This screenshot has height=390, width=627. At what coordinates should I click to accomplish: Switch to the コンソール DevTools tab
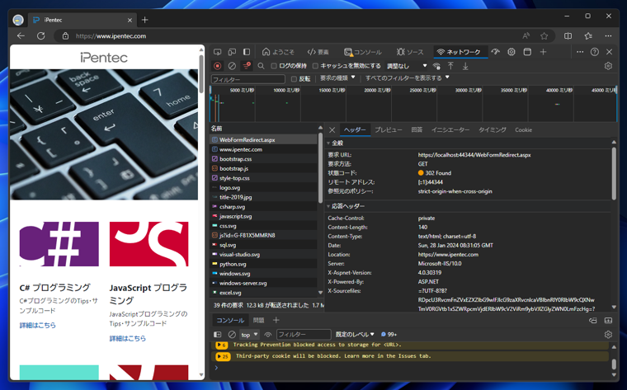pyautogui.click(x=363, y=52)
